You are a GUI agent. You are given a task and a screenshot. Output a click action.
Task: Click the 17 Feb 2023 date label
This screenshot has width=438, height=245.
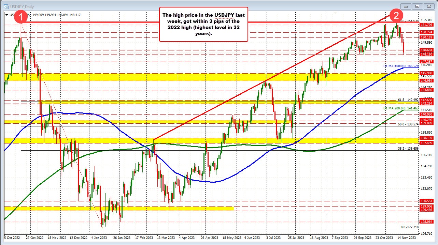pos(144,238)
